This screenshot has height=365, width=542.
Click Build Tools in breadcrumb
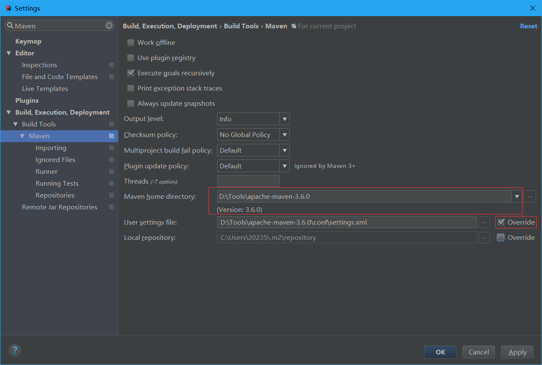[x=241, y=26]
